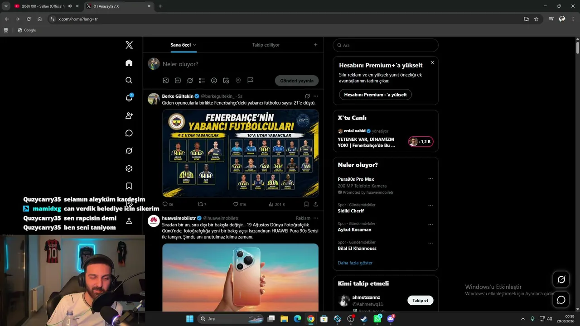Share Berke Gültekin's post
The image size is (580, 326).
(x=316, y=204)
